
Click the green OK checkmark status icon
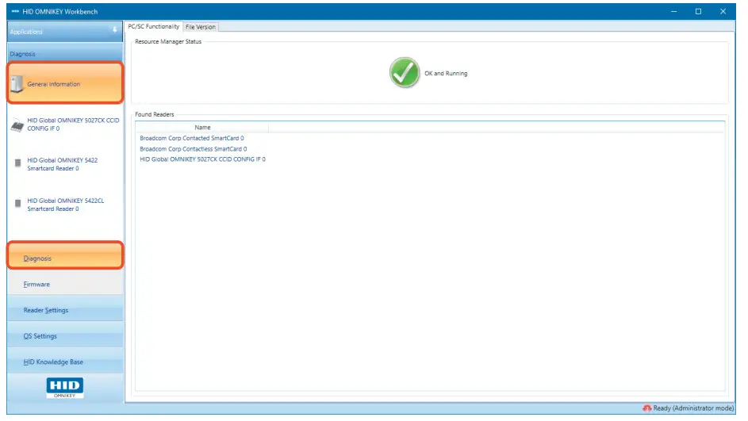point(404,72)
